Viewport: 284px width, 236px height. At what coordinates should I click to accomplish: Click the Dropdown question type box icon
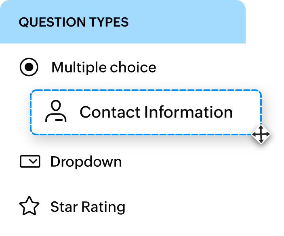pos(30,162)
